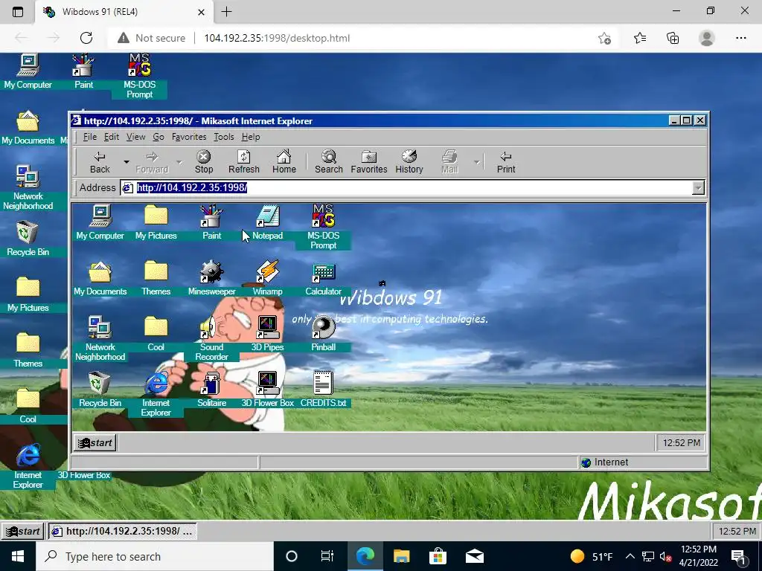The image size is (762, 571).
Task: Open Tools menu in Internet Explorer
Action: (x=224, y=137)
